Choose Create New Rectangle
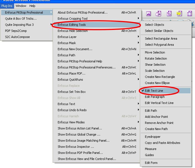 [x=166, y=77]
